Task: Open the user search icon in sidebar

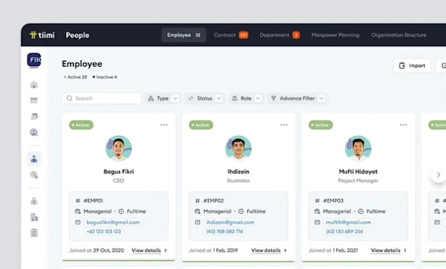Action: (34, 132)
